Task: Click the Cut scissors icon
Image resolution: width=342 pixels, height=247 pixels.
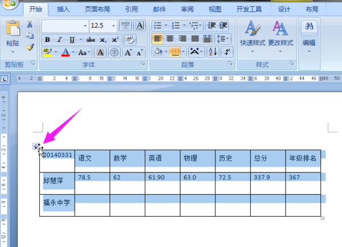Action: [30, 25]
